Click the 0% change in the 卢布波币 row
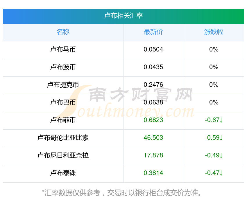Image resolution: width=247 pixels, height=202 pixels. click(x=214, y=67)
